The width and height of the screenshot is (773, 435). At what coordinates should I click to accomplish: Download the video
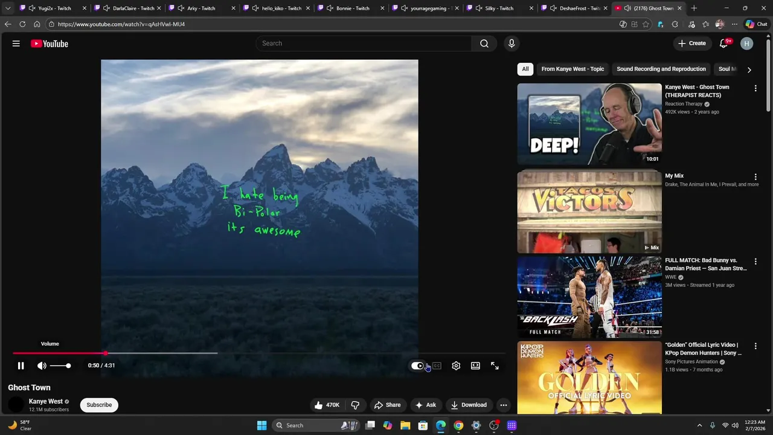point(469,405)
